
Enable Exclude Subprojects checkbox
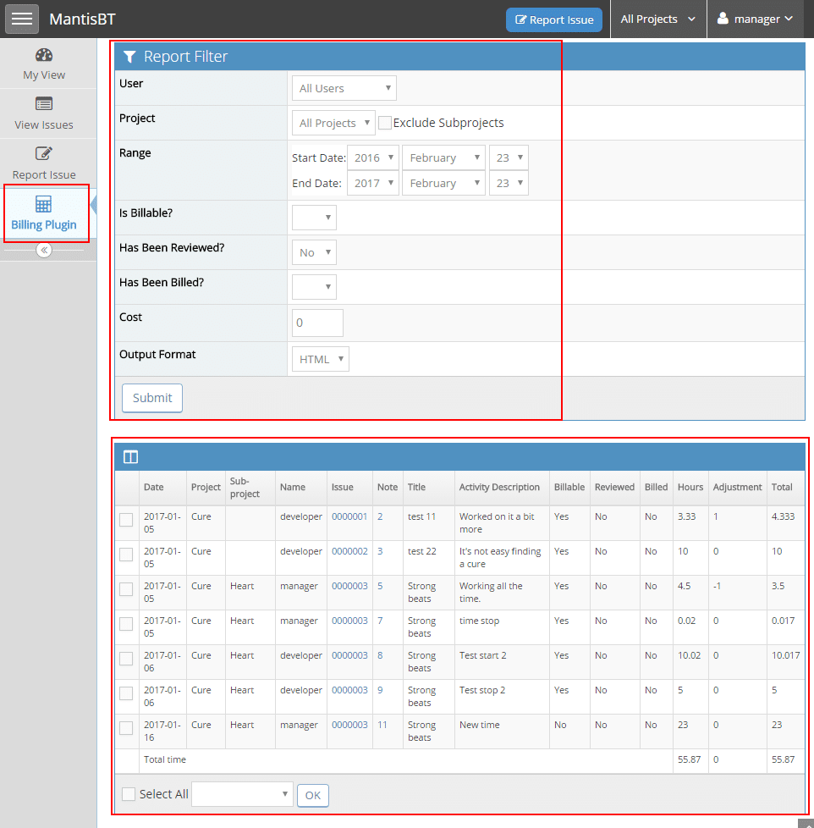pyautogui.click(x=385, y=123)
